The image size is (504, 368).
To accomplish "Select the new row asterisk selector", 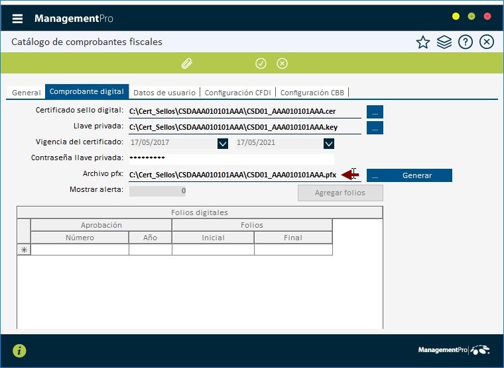I will tap(24, 250).
